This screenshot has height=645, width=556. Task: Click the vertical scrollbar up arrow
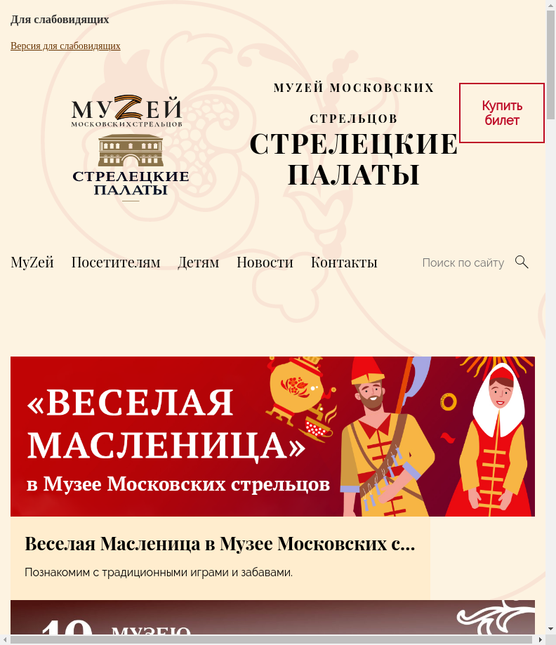tap(550, 4)
